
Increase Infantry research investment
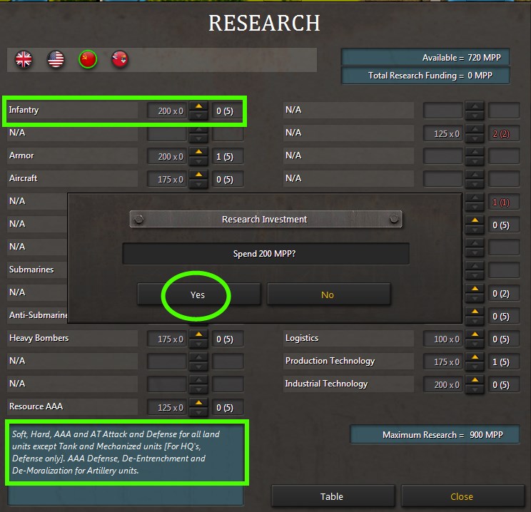(199, 106)
